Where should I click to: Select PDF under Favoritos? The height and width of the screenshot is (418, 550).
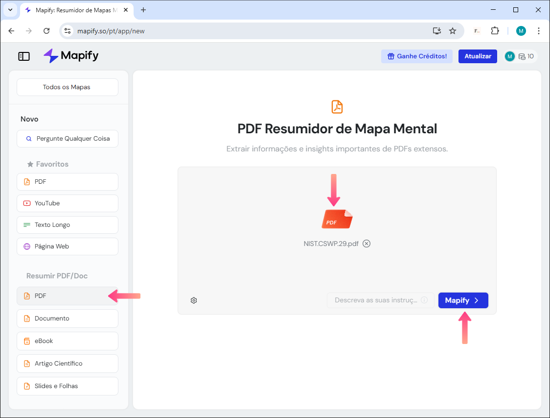coord(68,182)
